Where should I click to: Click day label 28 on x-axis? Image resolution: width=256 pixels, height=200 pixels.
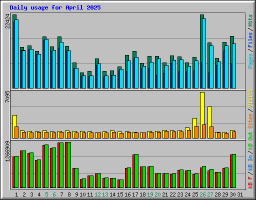pyautogui.click(x=217, y=194)
